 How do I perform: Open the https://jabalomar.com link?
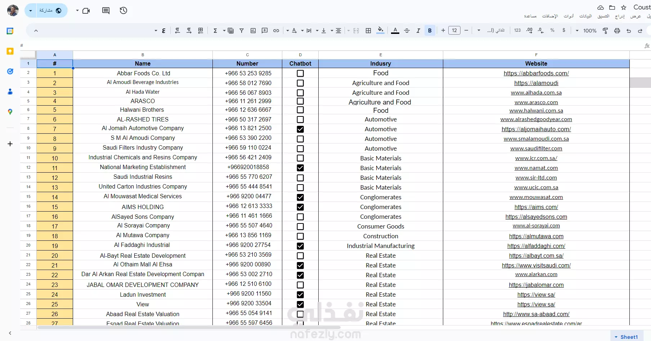[x=536, y=285]
